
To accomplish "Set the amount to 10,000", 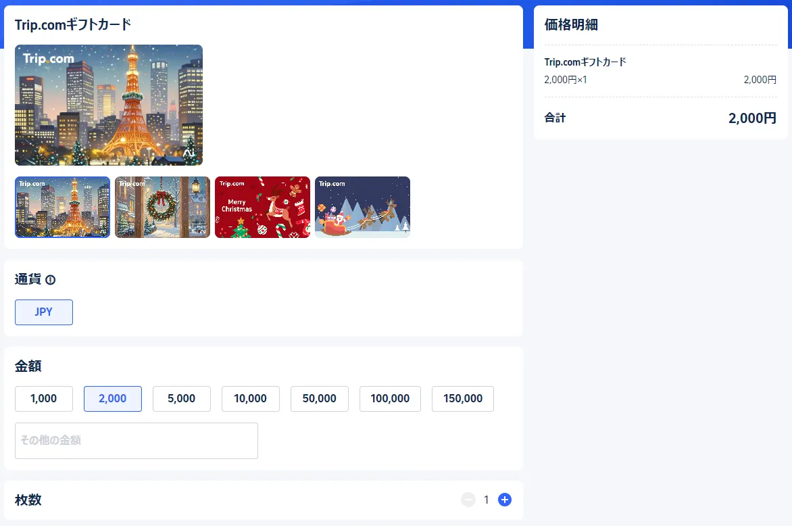I will pos(251,399).
